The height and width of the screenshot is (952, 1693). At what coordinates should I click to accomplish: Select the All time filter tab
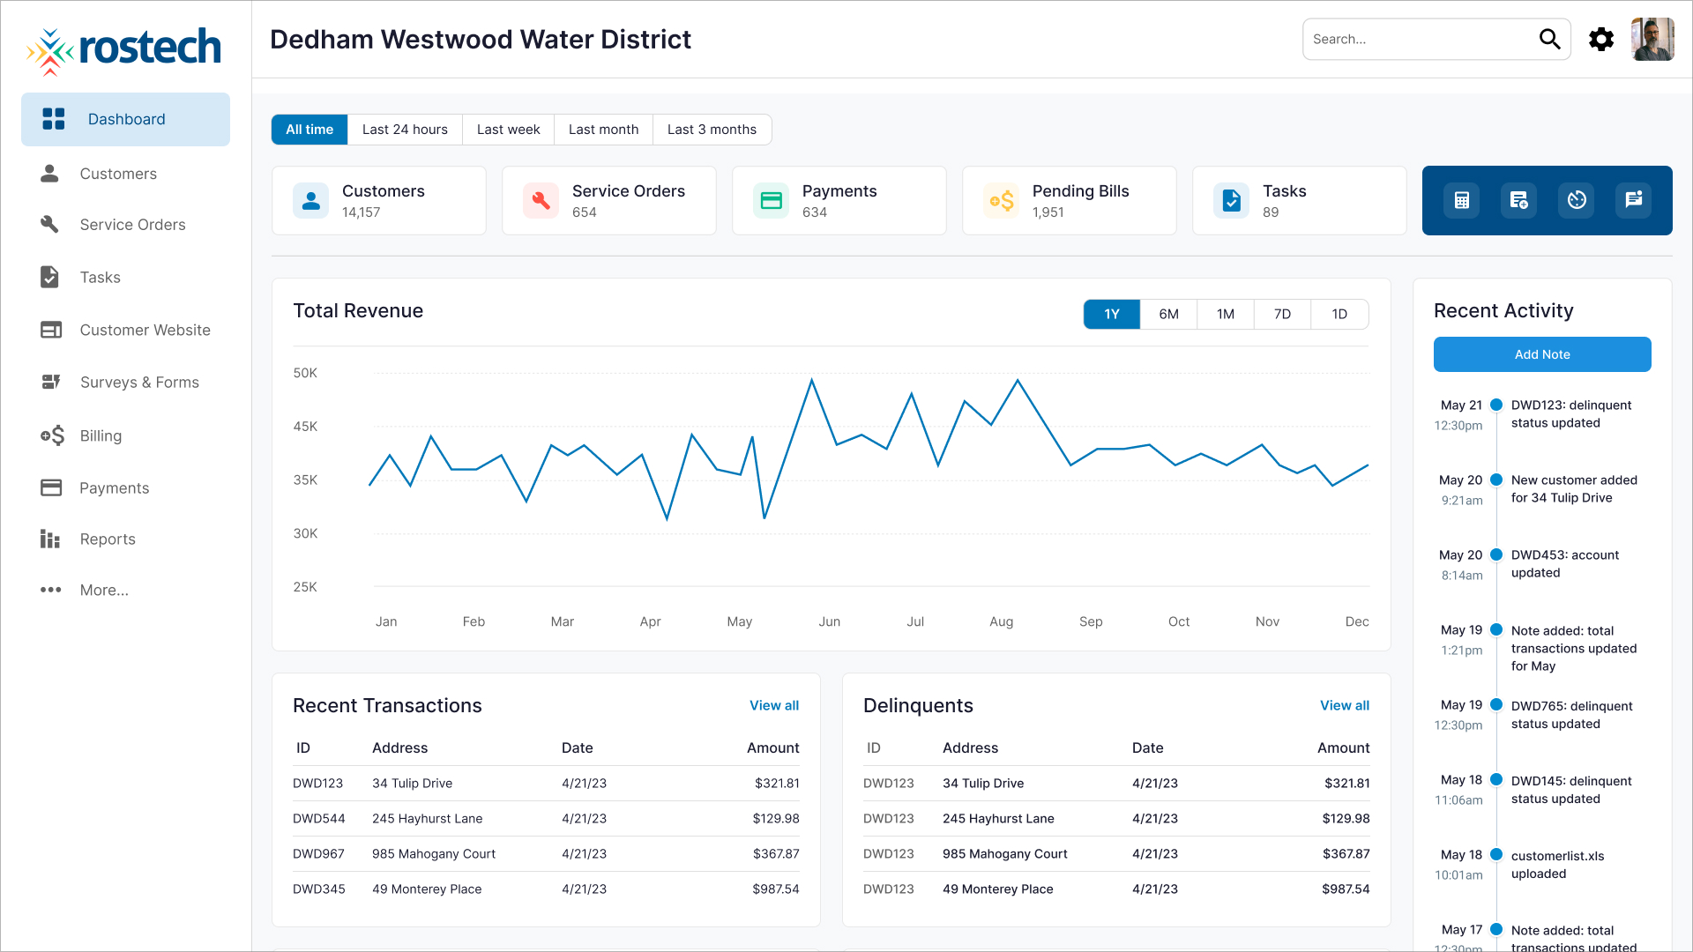click(310, 130)
